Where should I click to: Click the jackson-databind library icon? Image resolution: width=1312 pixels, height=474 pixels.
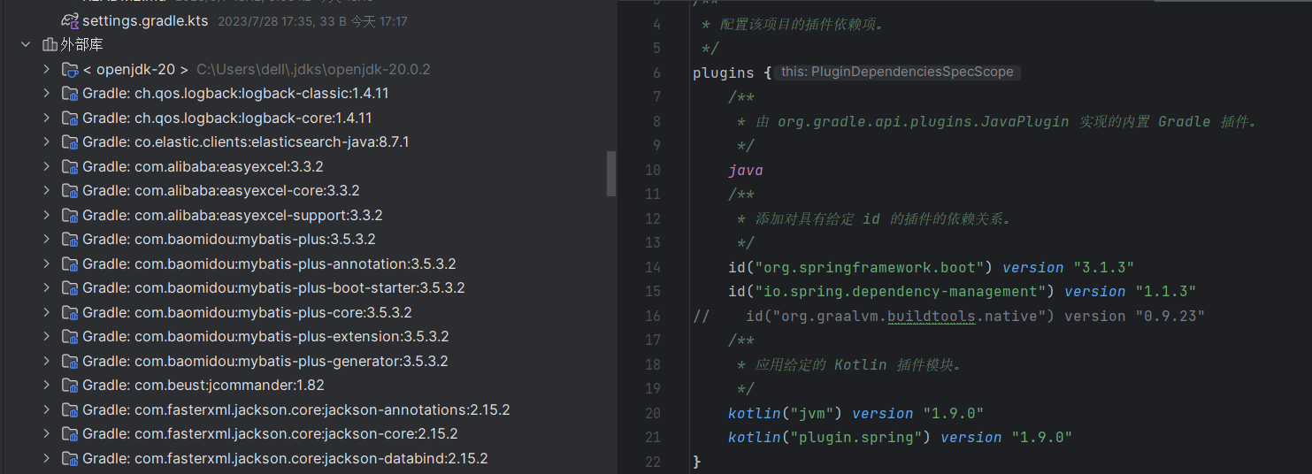coord(70,458)
